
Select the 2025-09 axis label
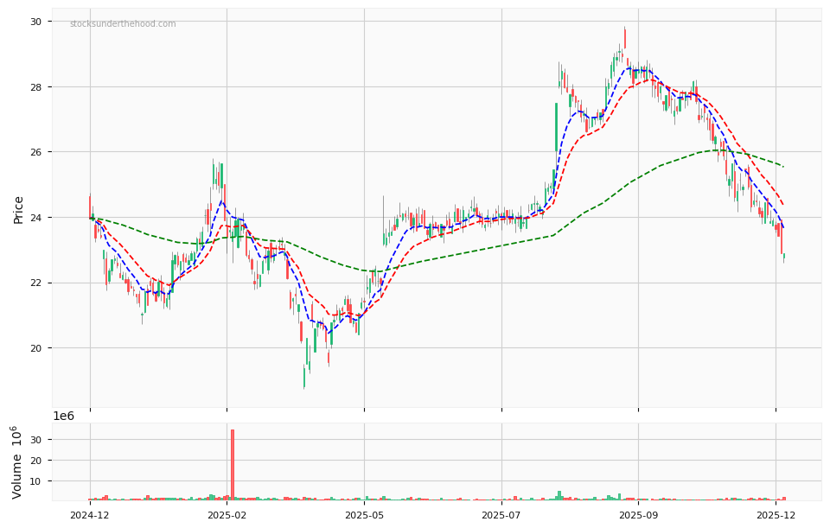tap(639, 513)
